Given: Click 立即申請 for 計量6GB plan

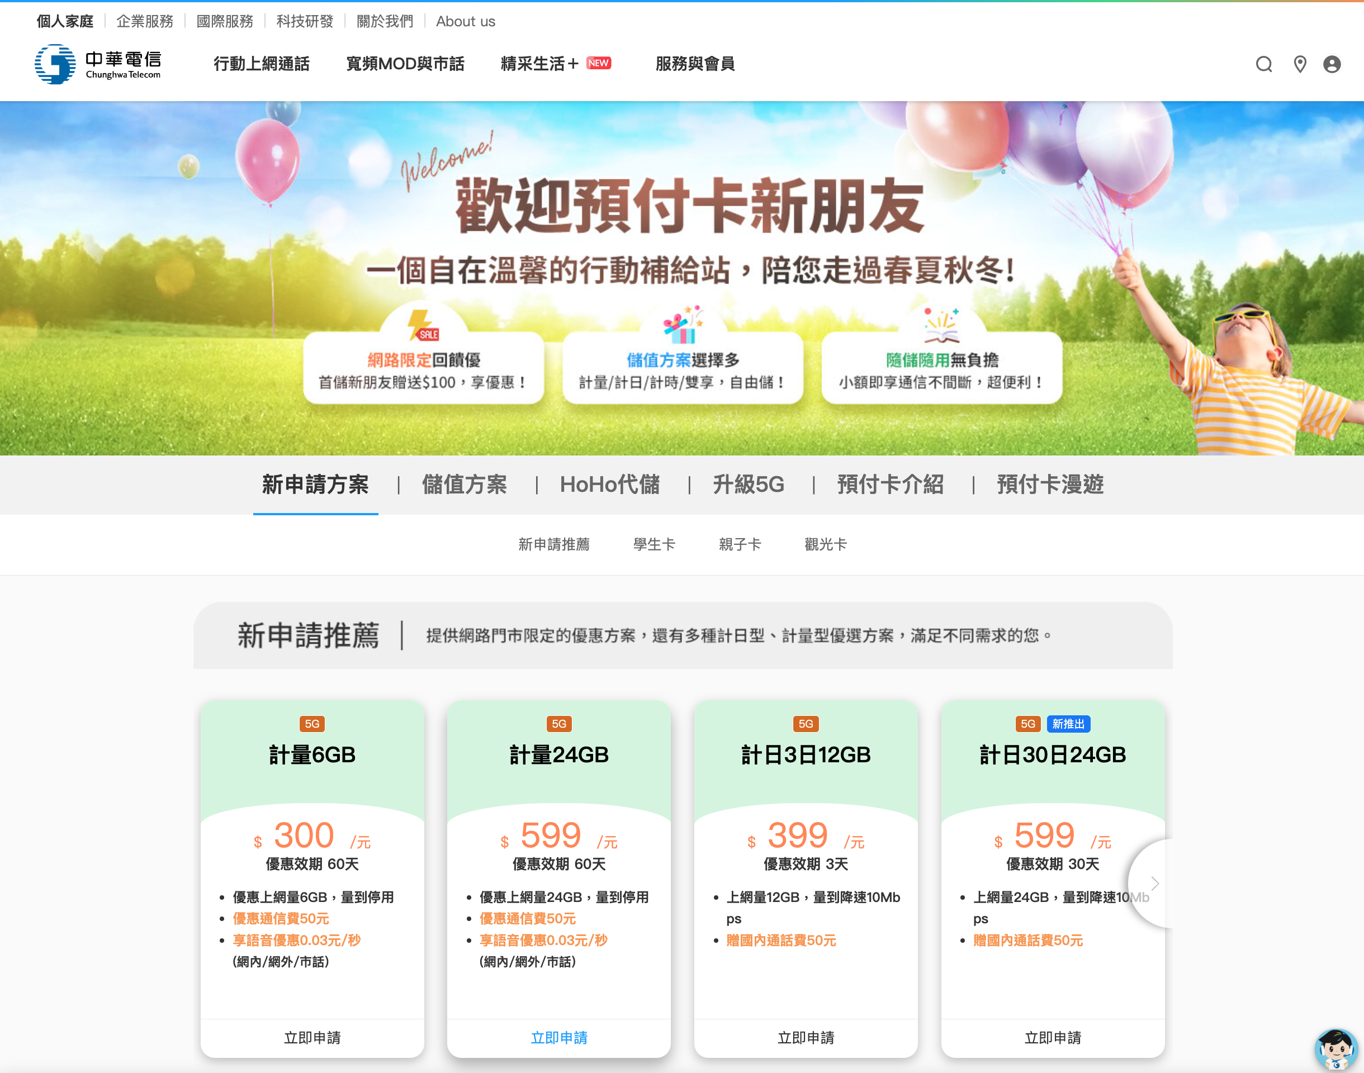Looking at the screenshot, I should click(x=312, y=1037).
